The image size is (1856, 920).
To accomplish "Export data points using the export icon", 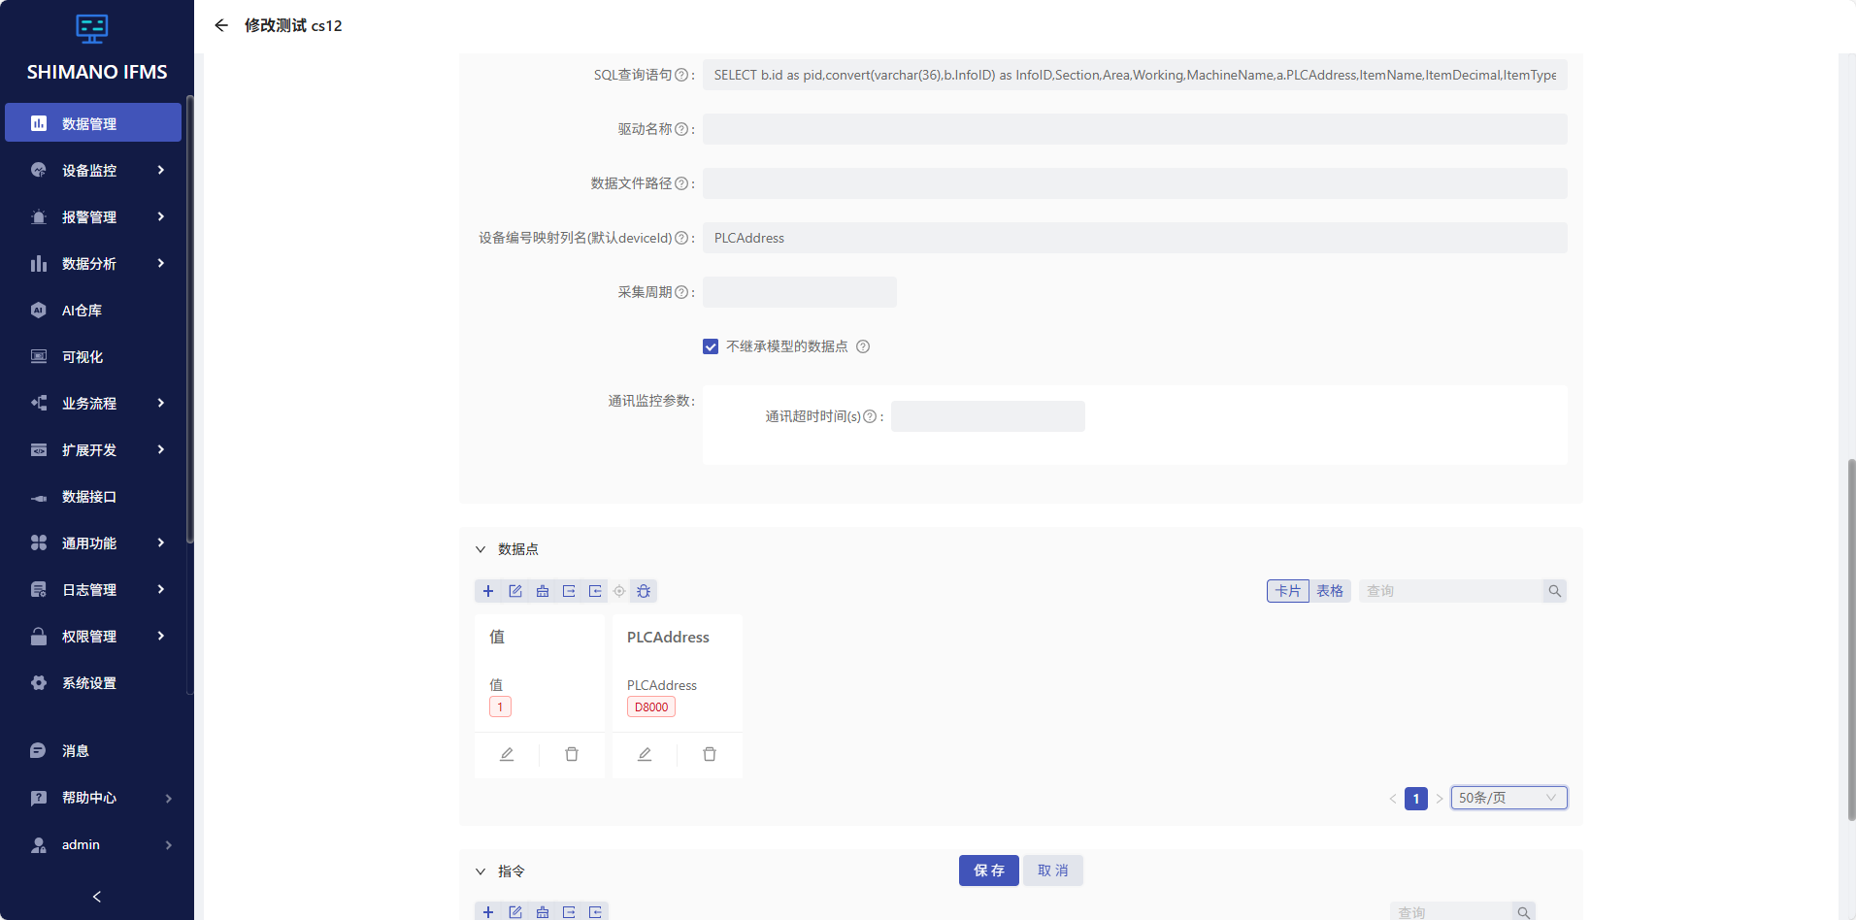I will 569,591.
